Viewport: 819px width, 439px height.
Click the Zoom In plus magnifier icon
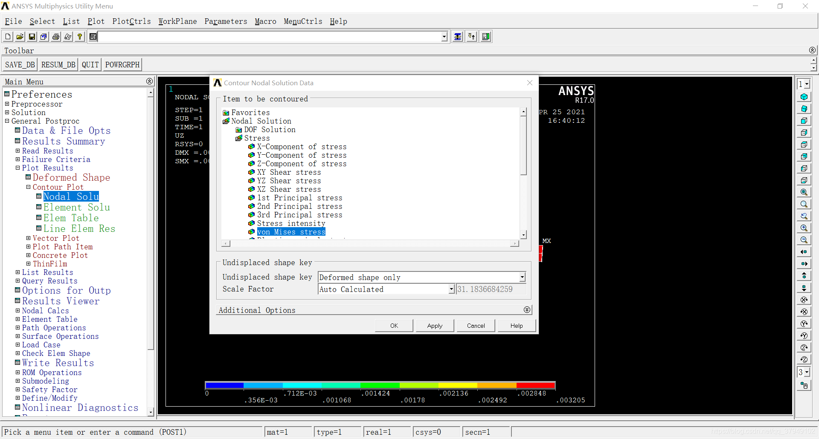(804, 228)
